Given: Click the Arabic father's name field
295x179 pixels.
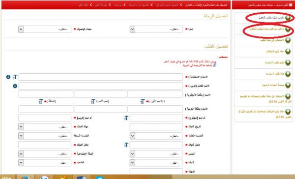Looking at the screenshot, I should (x=101, y=109).
